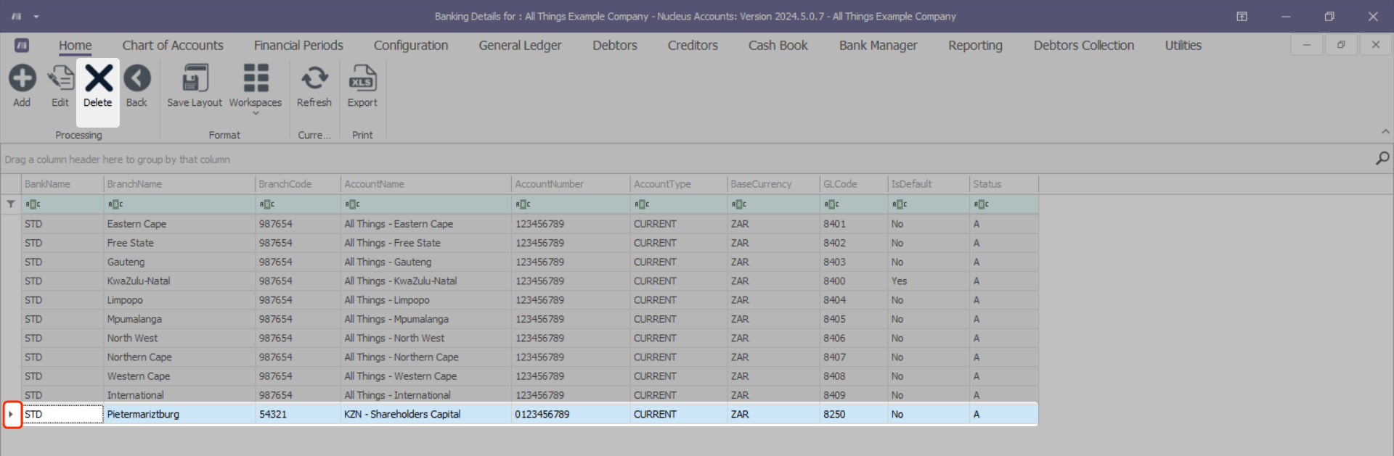Sort by the AccountName column header
Image resolution: width=1394 pixels, height=456 pixels.
point(425,184)
